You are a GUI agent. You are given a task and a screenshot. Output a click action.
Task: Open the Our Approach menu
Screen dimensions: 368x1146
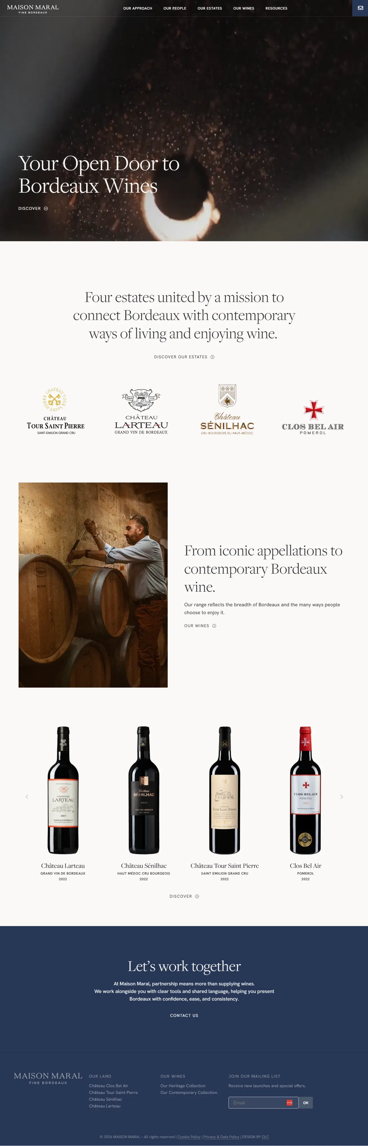(x=138, y=8)
